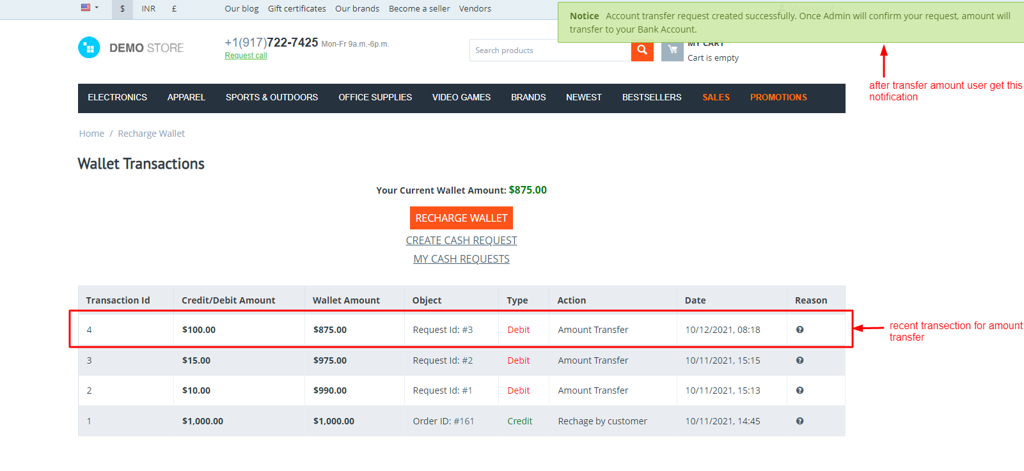Show reason icon for transaction 4

(800, 330)
